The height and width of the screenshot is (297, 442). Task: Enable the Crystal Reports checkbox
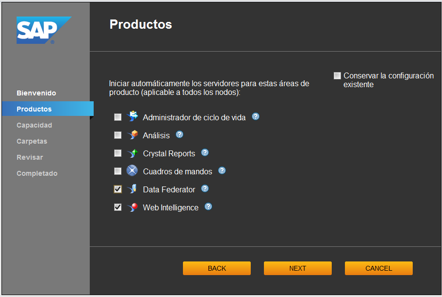pos(118,153)
